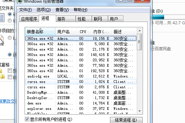Select the 360se.exe row using 21,176 K
The image size is (185, 123).
pos(81,49)
